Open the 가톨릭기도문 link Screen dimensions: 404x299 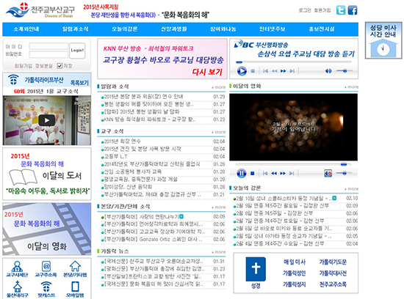tap(333, 262)
